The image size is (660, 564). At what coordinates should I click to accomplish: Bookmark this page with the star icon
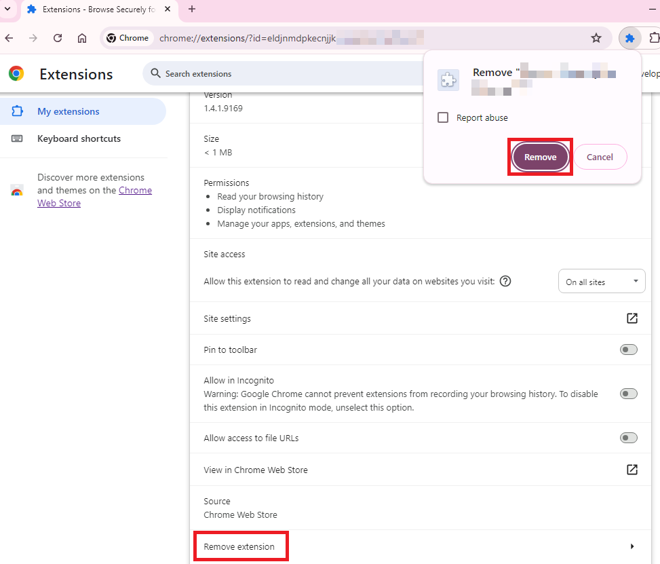click(596, 38)
